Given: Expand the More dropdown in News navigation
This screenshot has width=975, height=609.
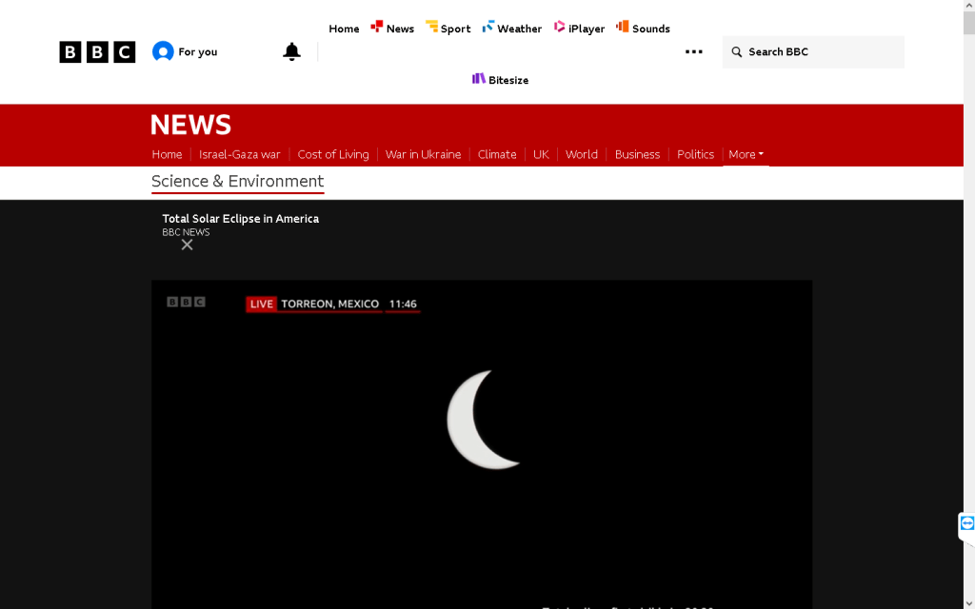Looking at the screenshot, I should click(746, 154).
